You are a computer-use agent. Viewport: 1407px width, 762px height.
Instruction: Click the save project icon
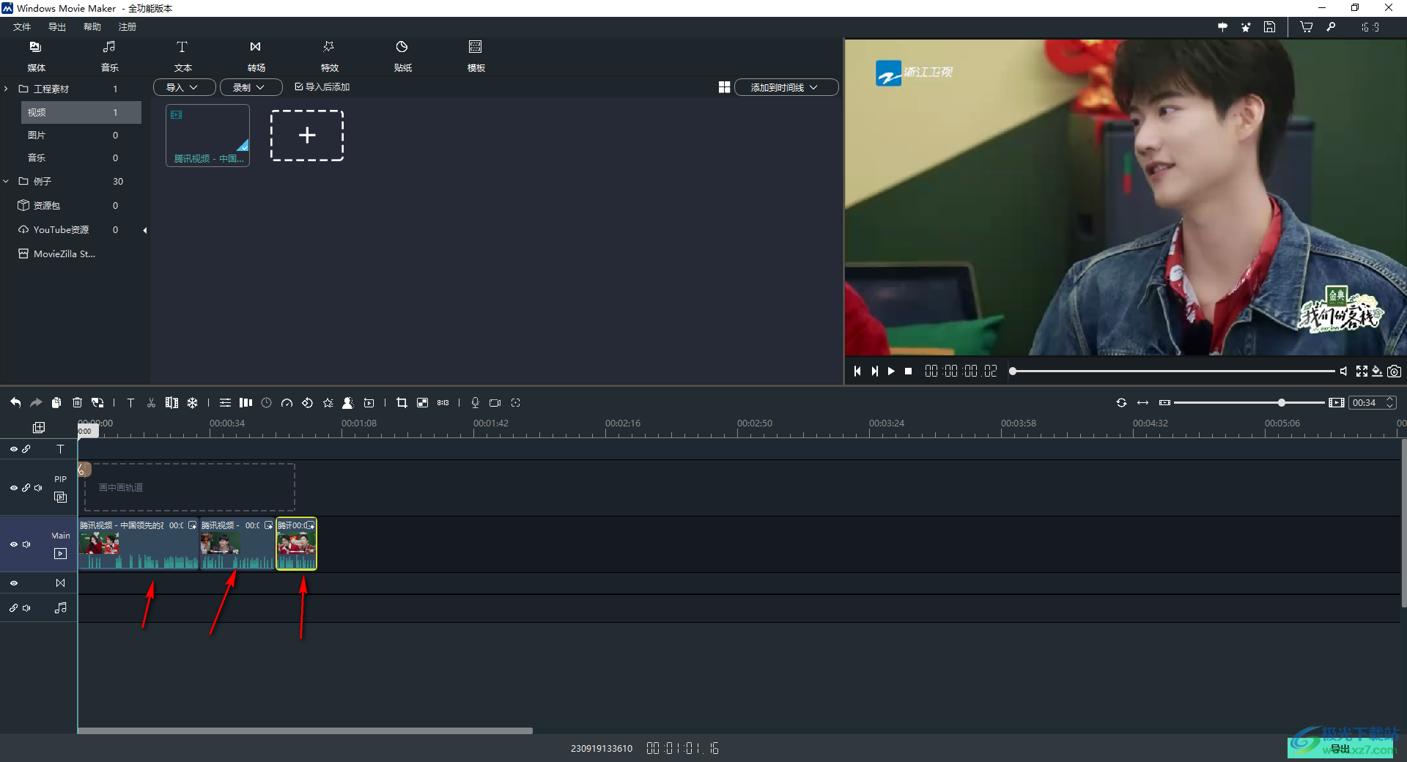pyautogui.click(x=1270, y=27)
